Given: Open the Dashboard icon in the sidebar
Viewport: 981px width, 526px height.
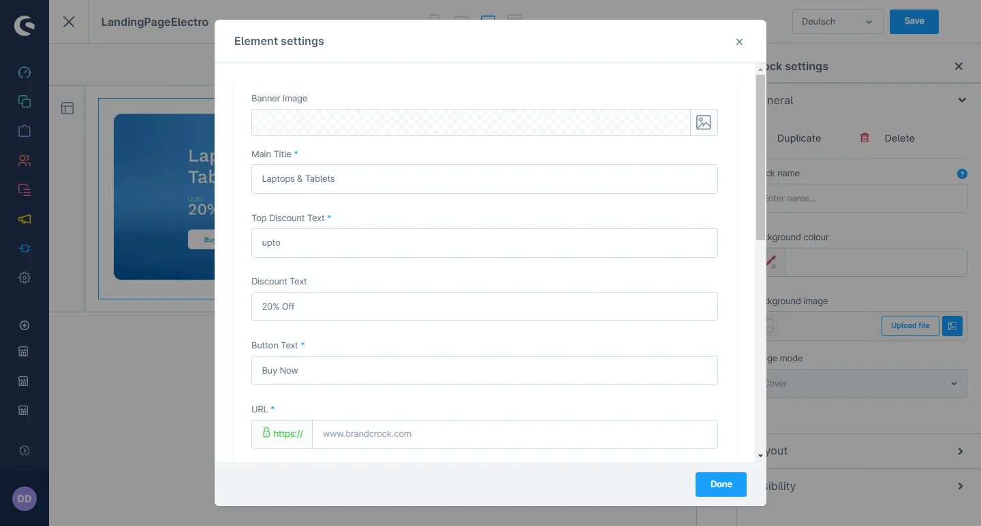Looking at the screenshot, I should 25,73.
